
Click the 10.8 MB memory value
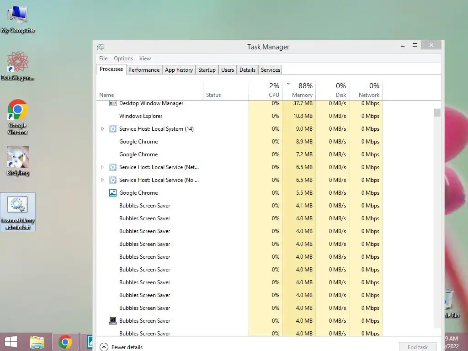[x=303, y=116]
